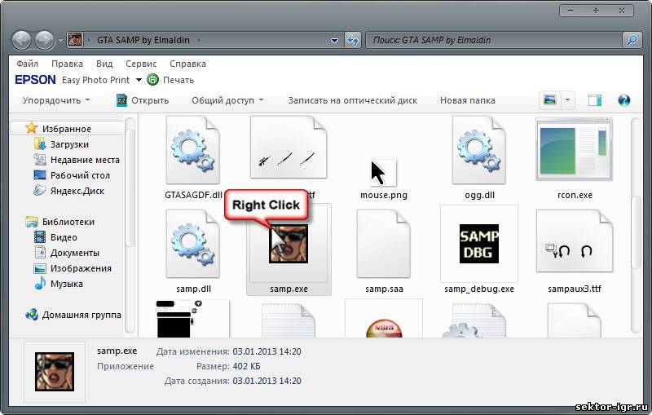This screenshot has height=415, width=652.
Task: Click the Печать print button
Action: point(171,79)
